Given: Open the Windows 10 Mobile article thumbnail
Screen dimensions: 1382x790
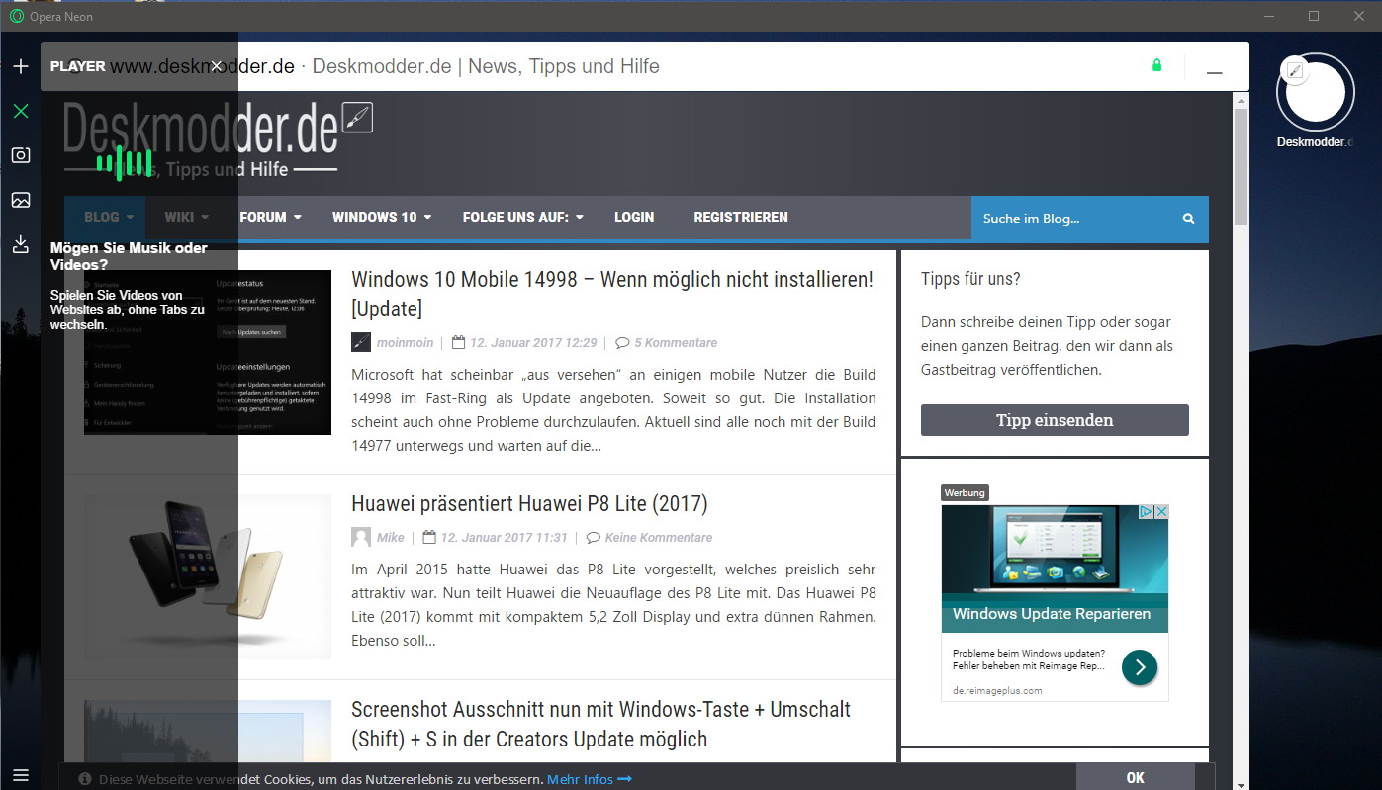Looking at the screenshot, I should coord(208,352).
